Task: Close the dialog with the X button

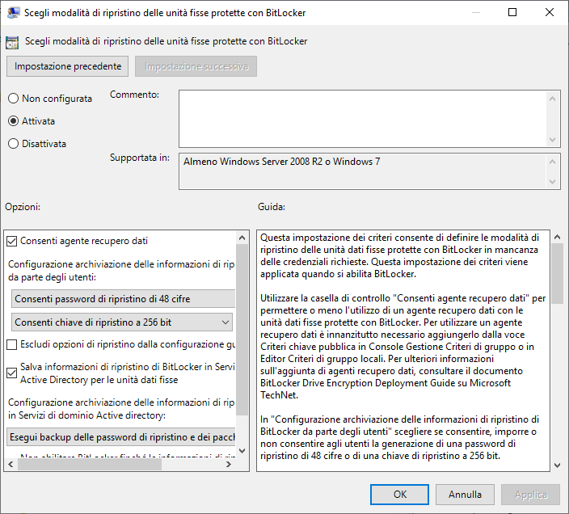Action: 550,12
